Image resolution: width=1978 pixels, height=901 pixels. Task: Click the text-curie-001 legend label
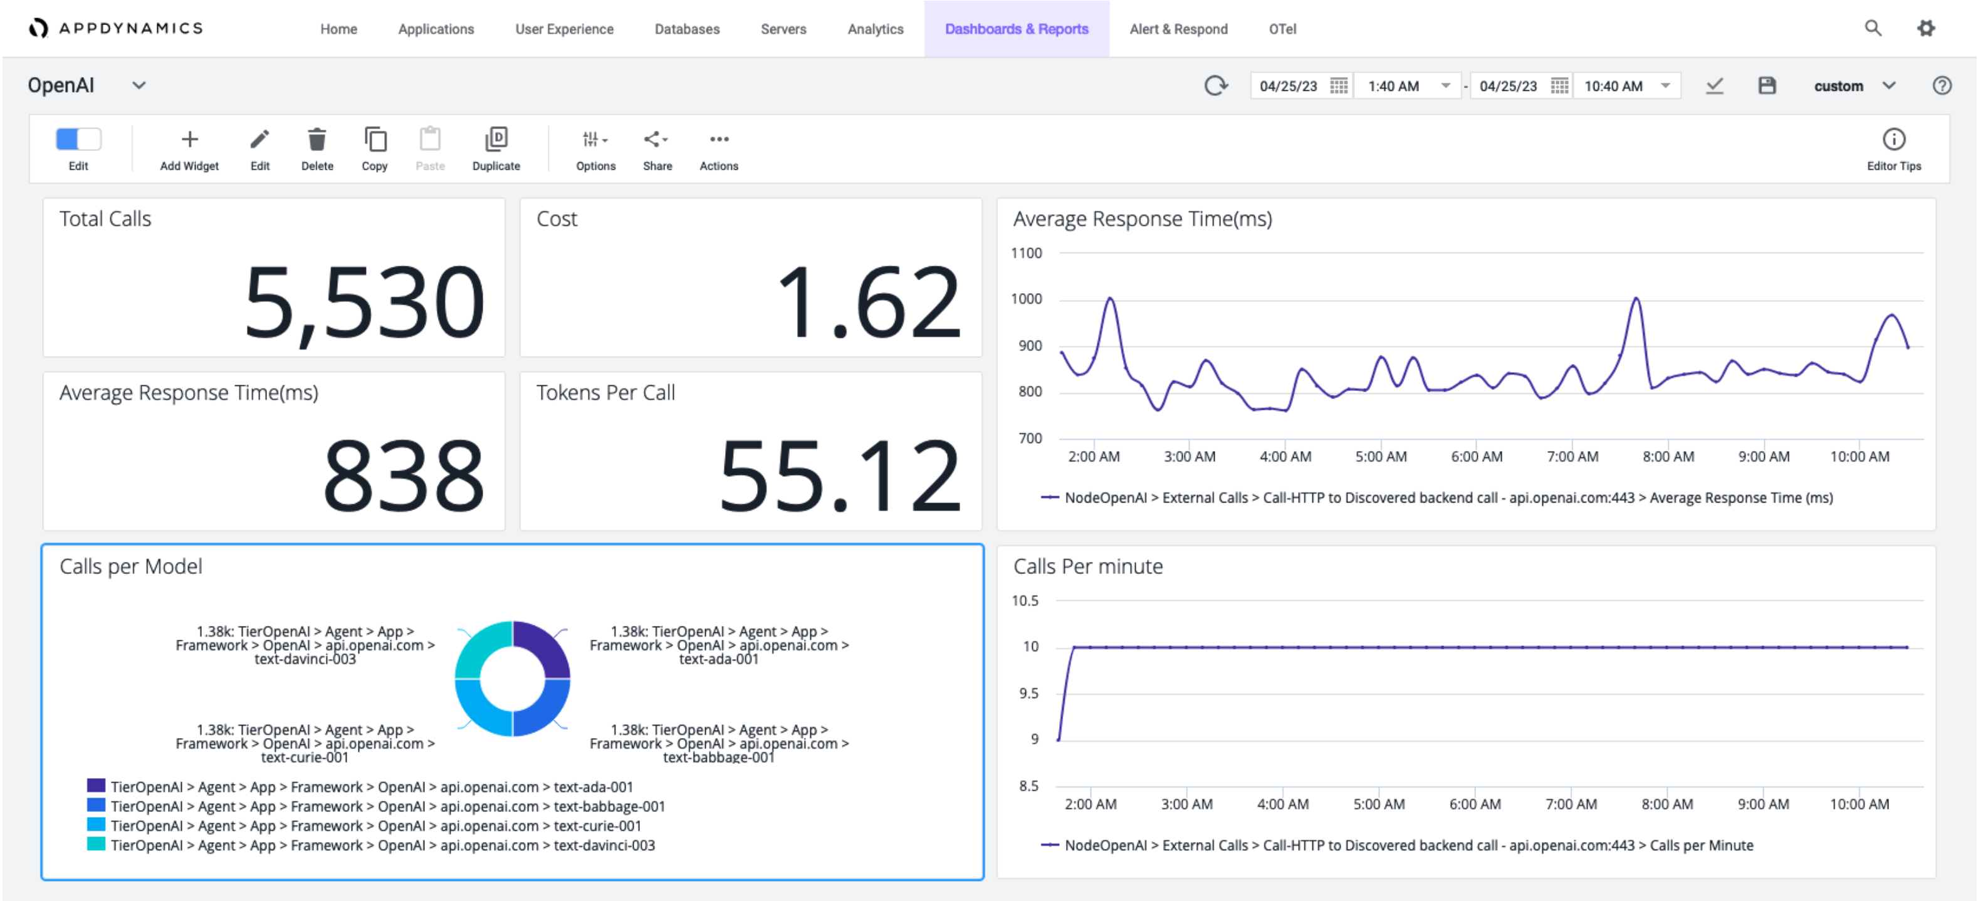click(375, 825)
